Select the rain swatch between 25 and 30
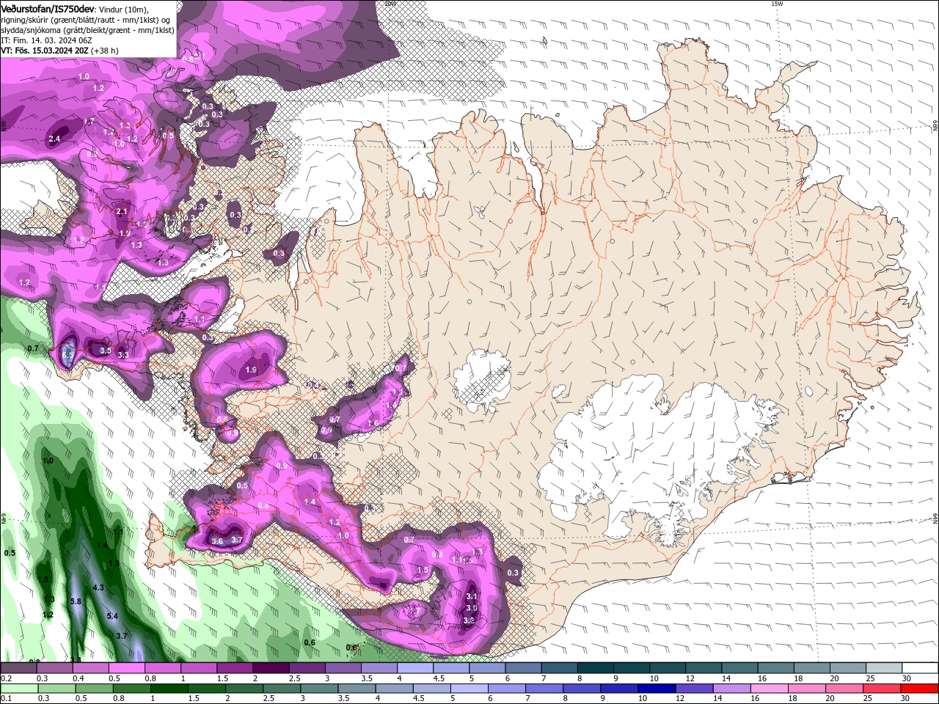 coord(883,689)
